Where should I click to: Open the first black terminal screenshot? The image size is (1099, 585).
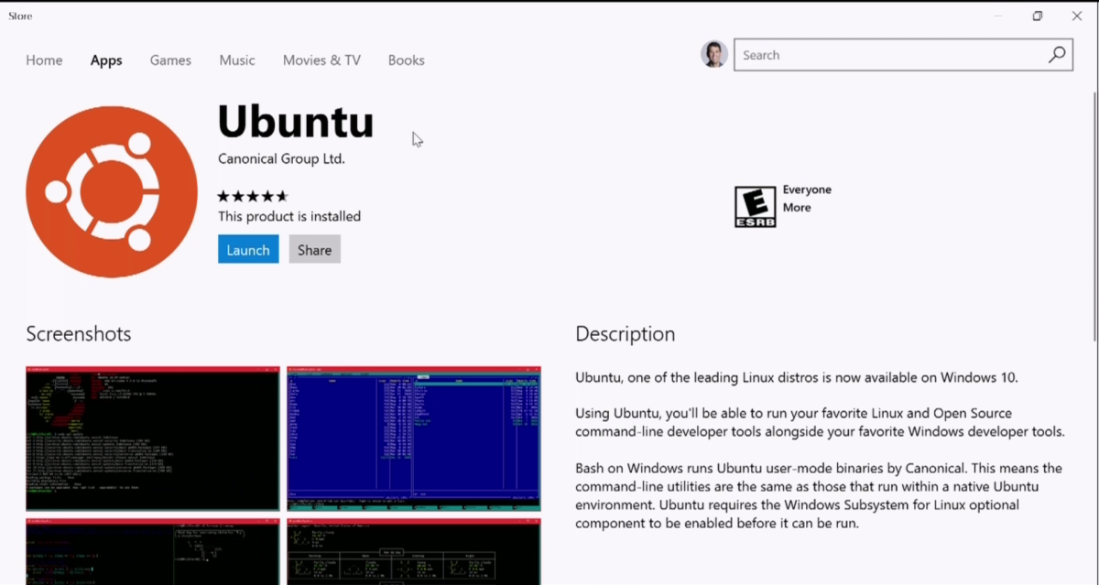coord(152,439)
